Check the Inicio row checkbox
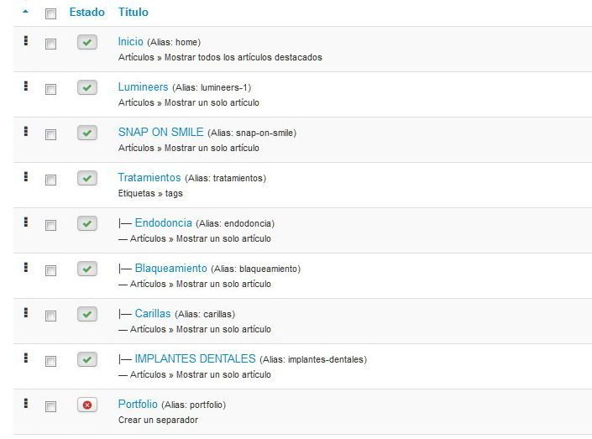The image size is (592, 439). [50, 44]
